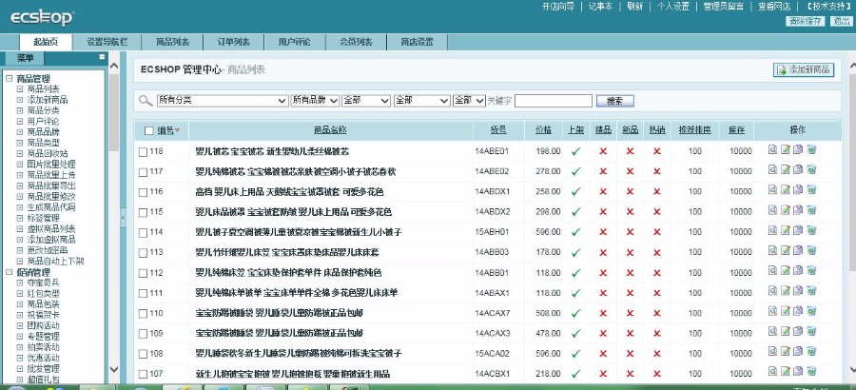Tick the checkbox for product 114
The width and height of the screenshot is (856, 390).
[x=143, y=233]
